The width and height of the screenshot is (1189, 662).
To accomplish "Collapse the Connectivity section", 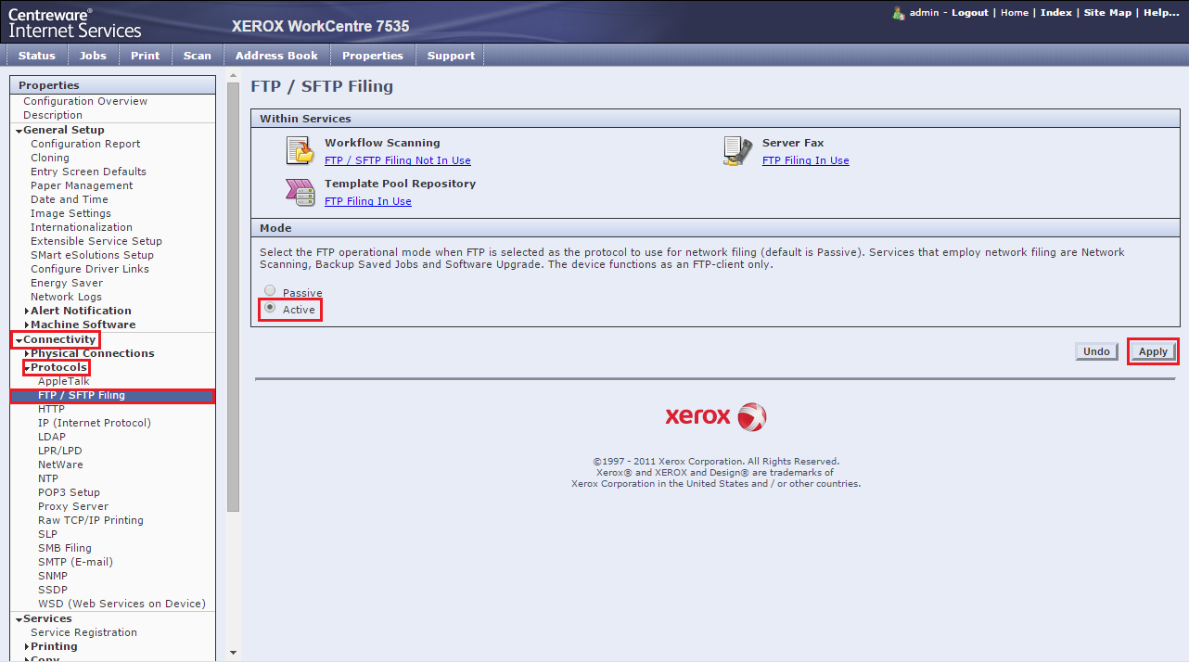I will pos(19,340).
